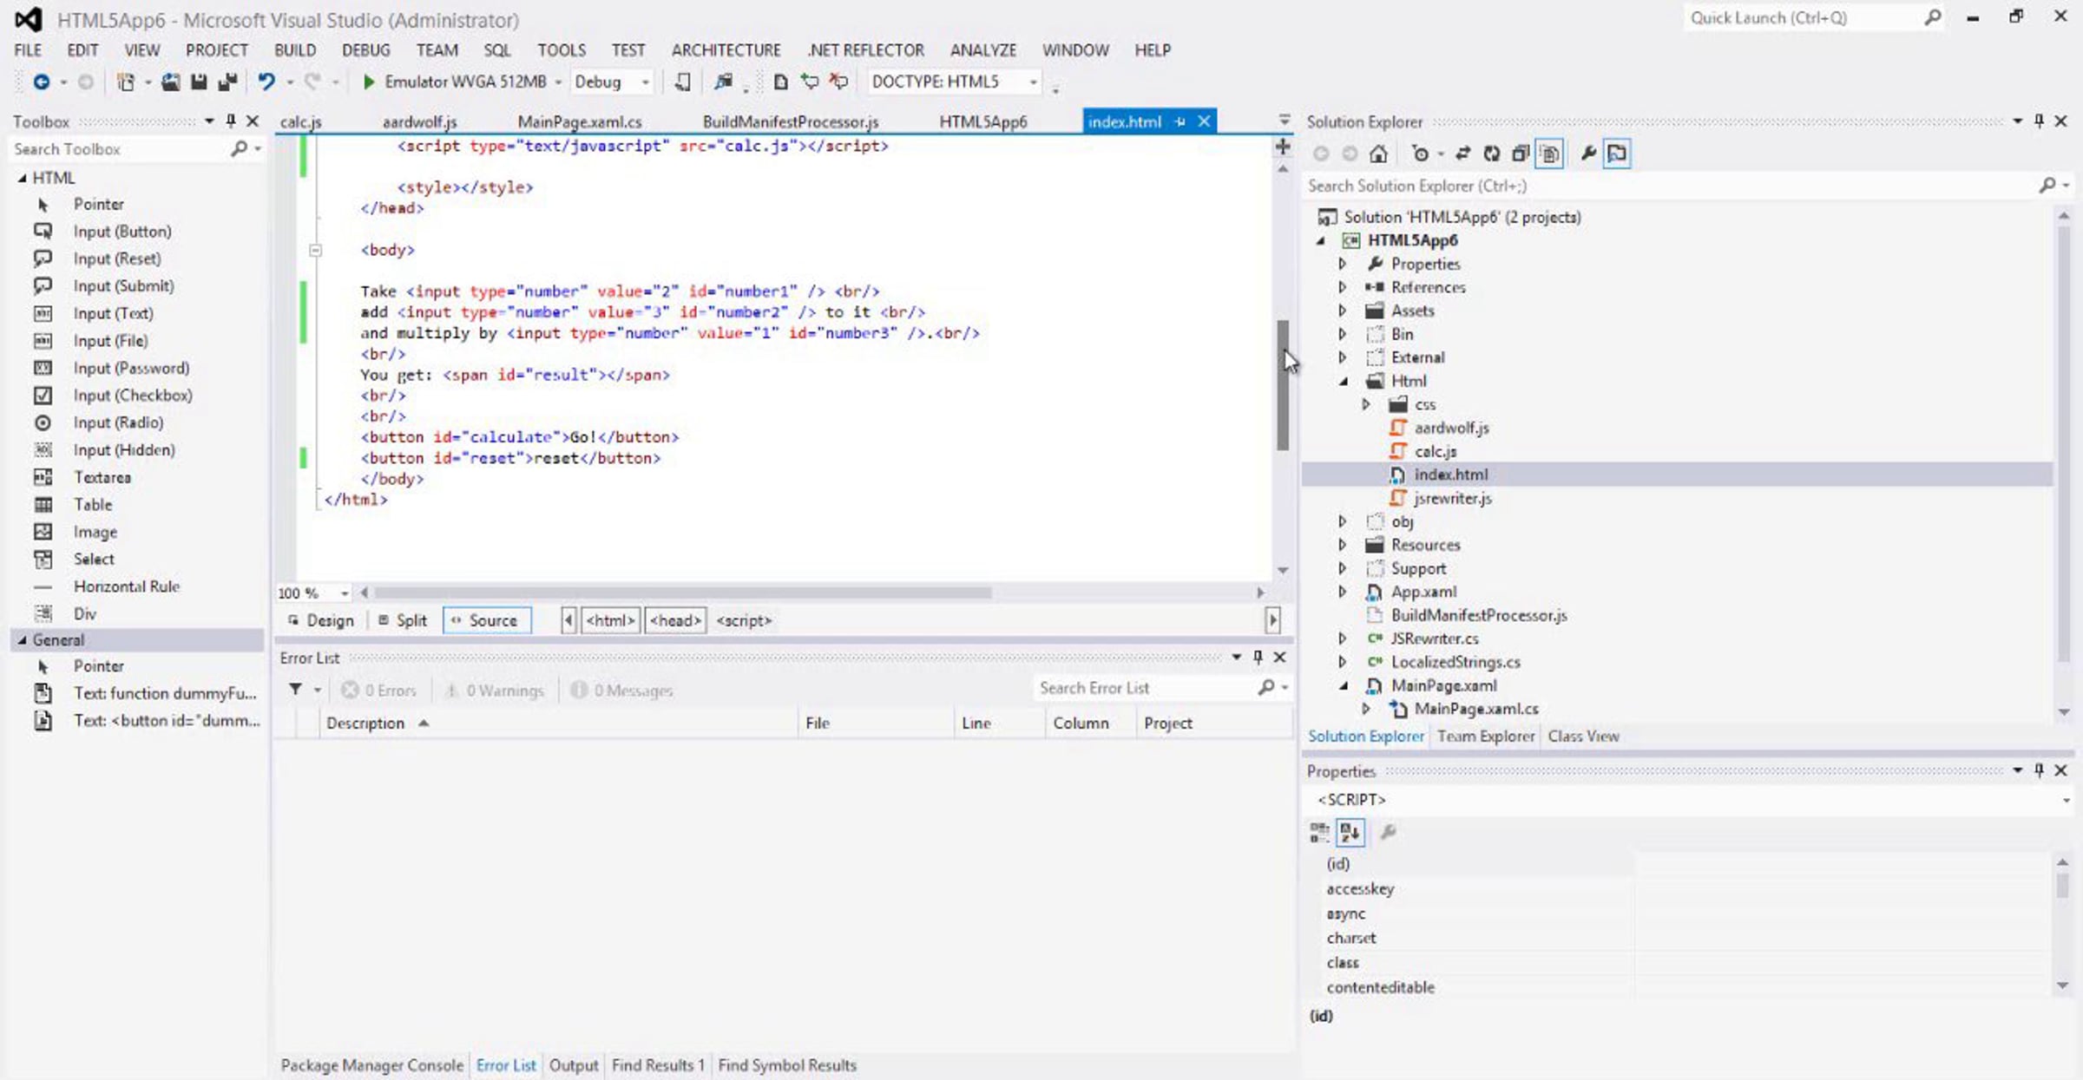Screen dimensions: 2083x1080
Task: Toggle the 0 Warnings filter
Action: [x=494, y=691]
